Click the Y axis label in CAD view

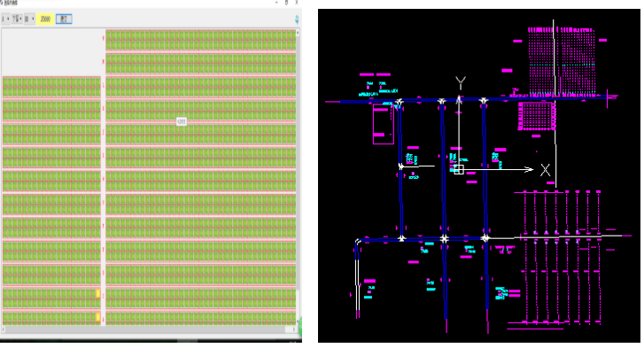[461, 83]
